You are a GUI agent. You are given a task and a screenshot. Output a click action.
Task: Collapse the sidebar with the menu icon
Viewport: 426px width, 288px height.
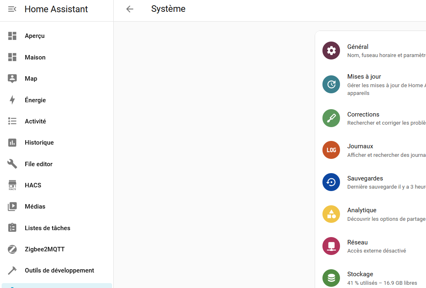coord(12,9)
